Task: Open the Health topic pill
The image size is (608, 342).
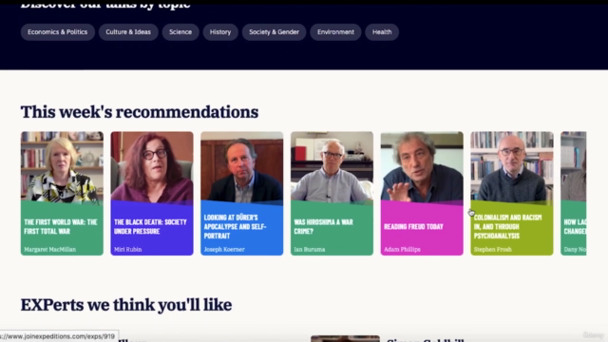Action: tap(382, 31)
